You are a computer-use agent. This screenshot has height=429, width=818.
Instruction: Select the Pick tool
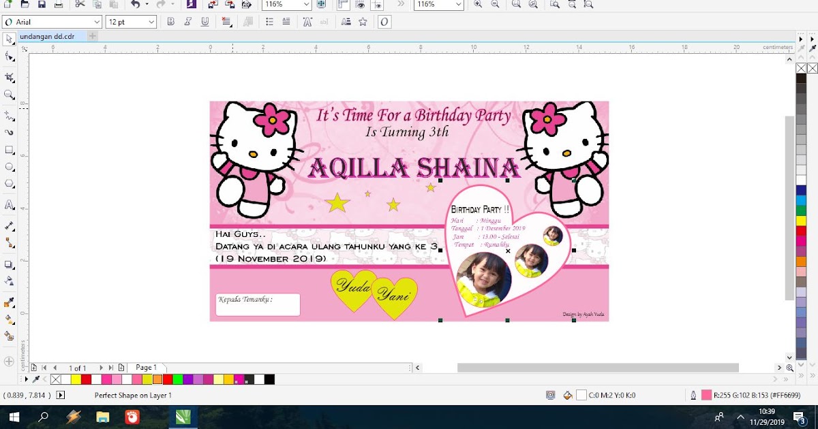tap(9, 39)
